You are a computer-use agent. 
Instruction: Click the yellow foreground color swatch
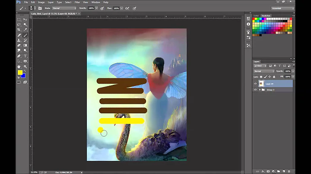click(x=19, y=72)
